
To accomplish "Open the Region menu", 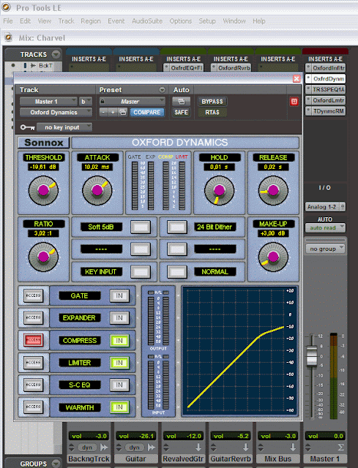I will (91, 21).
